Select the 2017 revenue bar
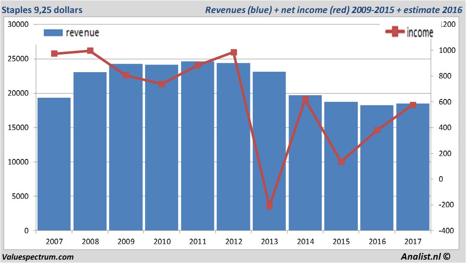466x263 pixels. pyautogui.click(x=413, y=167)
